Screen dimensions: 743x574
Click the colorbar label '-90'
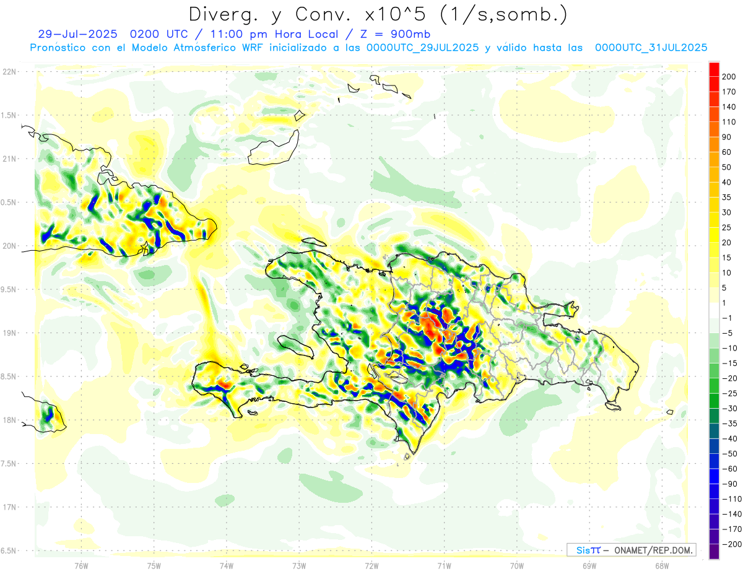pos(731,484)
